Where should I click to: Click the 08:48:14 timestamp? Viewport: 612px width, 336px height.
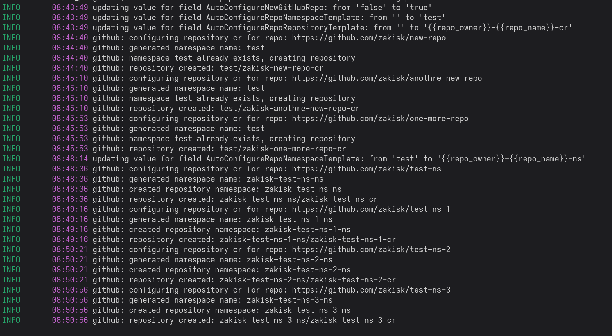pos(70,159)
